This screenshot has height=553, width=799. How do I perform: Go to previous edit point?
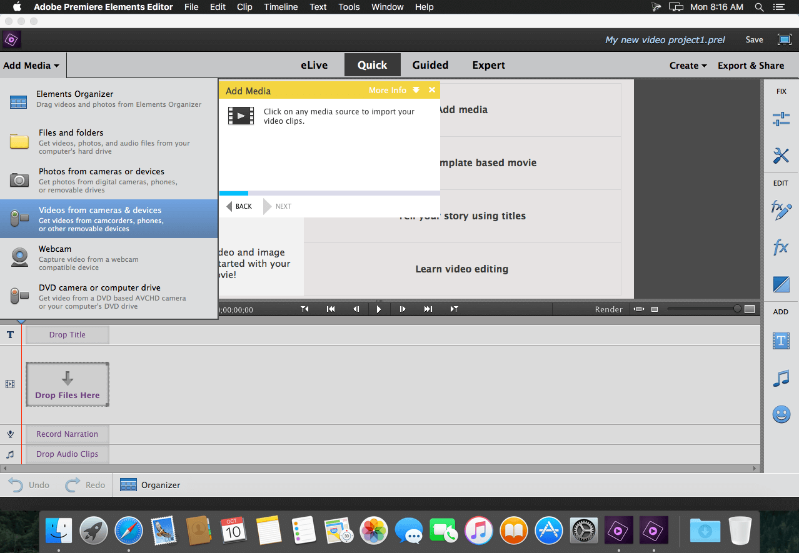[x=304, y=309]
